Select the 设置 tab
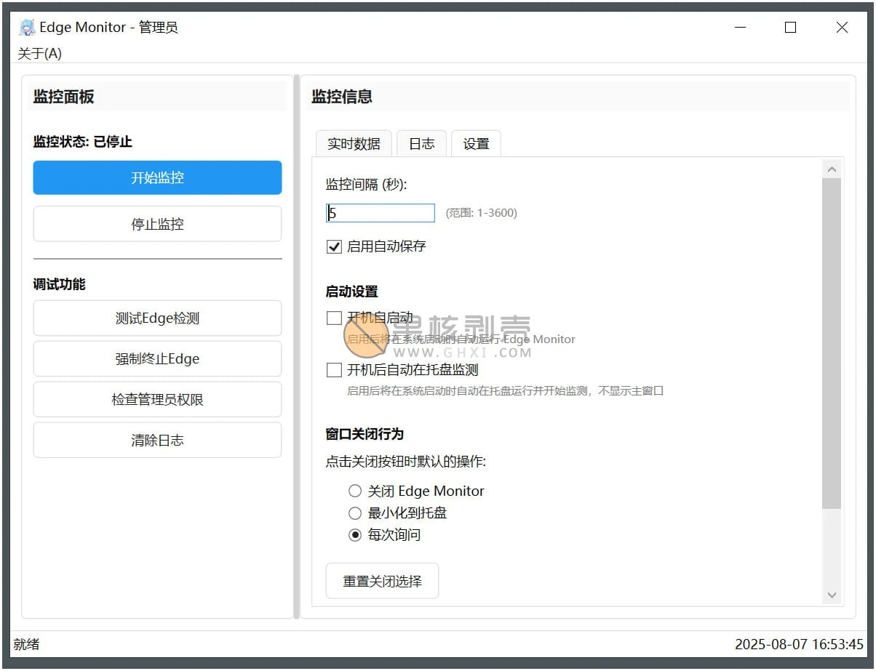876x671 pixels. click(x=476, y=143)
